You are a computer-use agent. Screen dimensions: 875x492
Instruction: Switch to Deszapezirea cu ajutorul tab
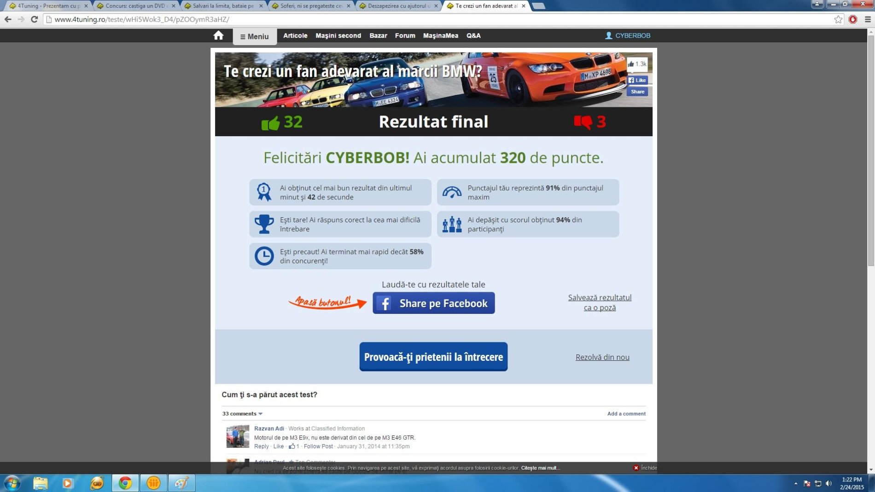pyautogui.click(x=398, y=6)
